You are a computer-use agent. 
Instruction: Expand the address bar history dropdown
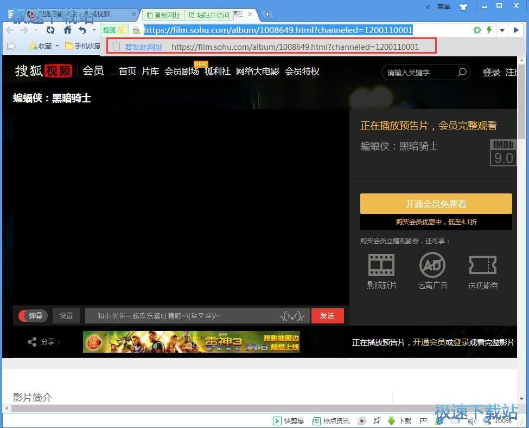[502, 30]
